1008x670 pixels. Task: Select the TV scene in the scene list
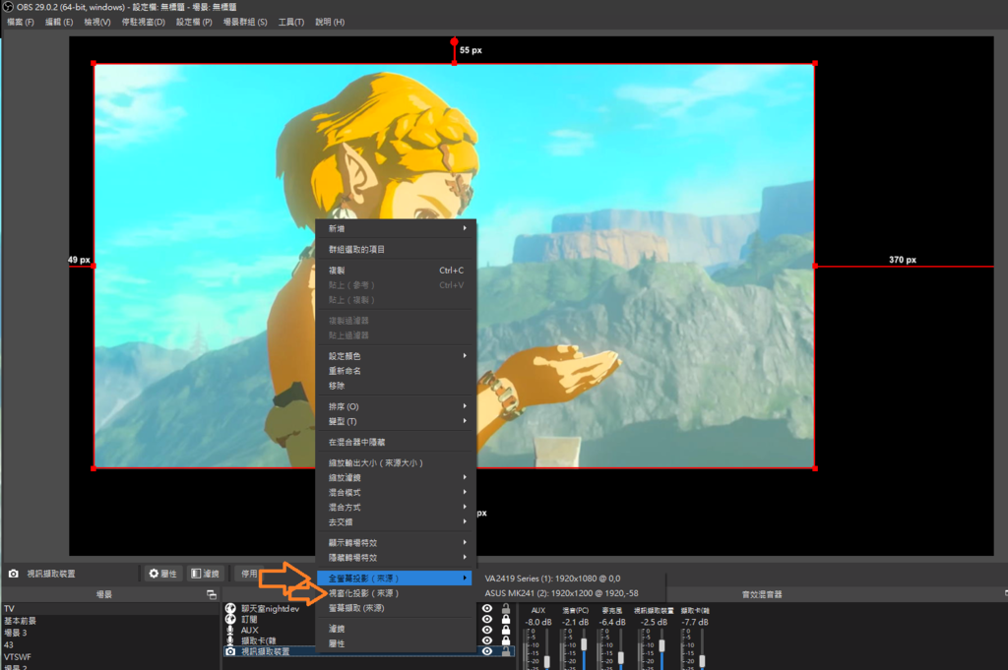click(x=110, y=608)
